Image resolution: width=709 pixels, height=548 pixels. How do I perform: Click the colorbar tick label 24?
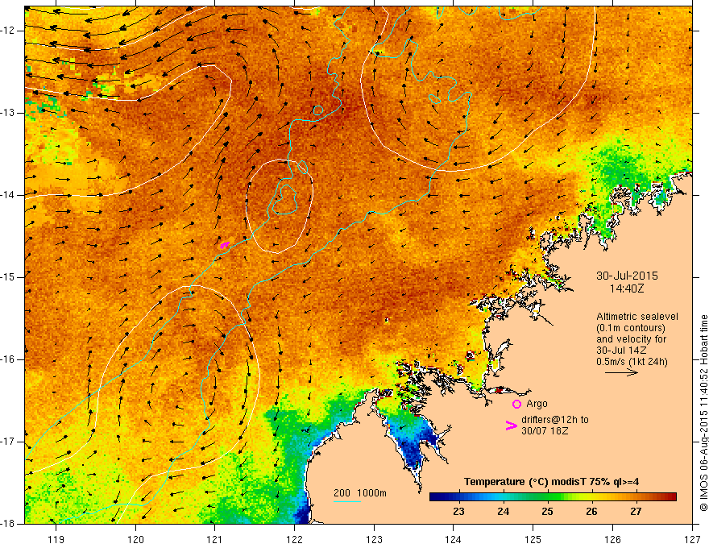coord(504,512)
